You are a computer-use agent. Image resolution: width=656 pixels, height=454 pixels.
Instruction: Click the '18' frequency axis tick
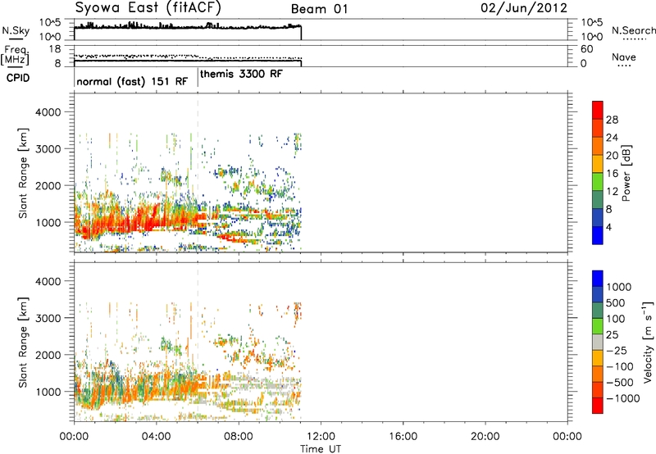point(54,48)
